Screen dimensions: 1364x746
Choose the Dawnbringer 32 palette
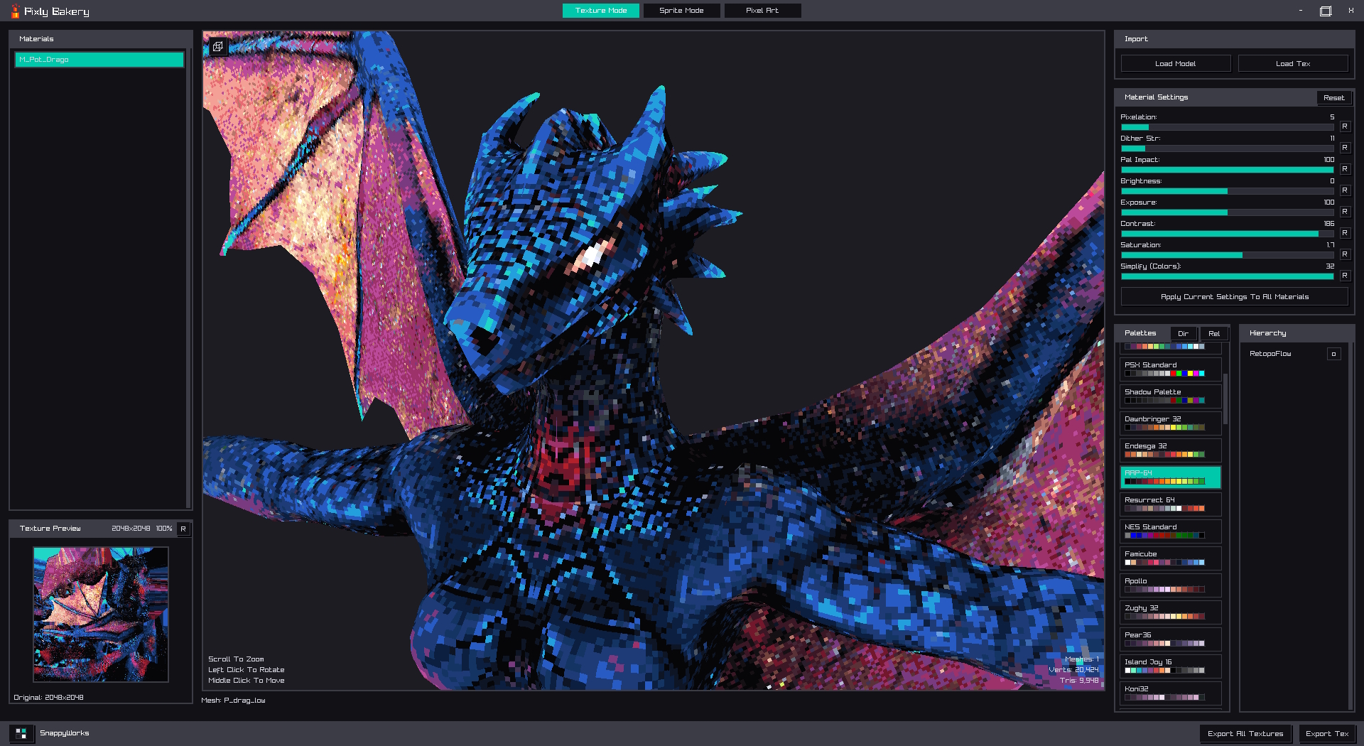[x=1171, y=423]
